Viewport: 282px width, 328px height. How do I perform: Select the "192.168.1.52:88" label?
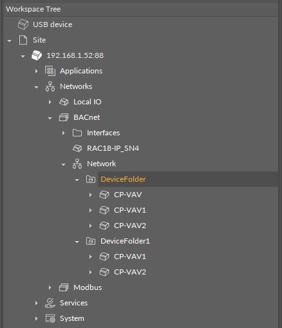pyautogui.click(x=75, y=55)
